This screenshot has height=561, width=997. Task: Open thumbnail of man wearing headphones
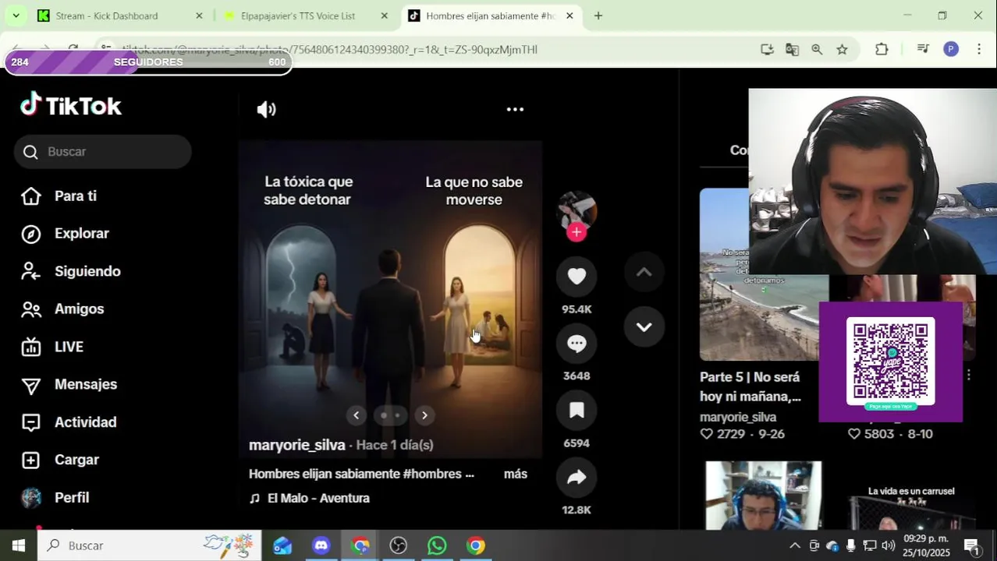pos(764,496)
